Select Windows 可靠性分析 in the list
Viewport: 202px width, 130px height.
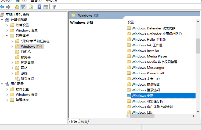(x=147, y=101)
